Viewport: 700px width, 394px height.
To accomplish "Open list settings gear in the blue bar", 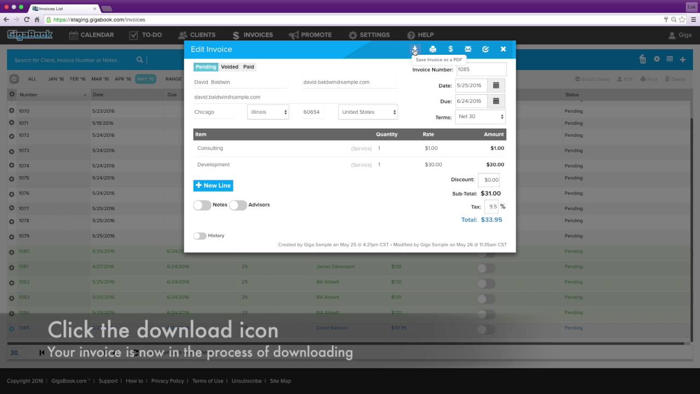I will 657,59.
